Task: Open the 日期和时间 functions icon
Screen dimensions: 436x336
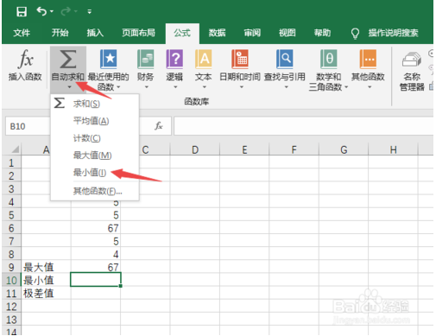Action: 240,59
